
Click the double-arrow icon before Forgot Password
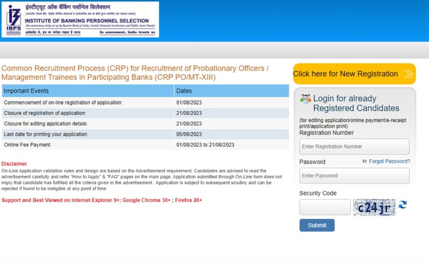[364, 162]
